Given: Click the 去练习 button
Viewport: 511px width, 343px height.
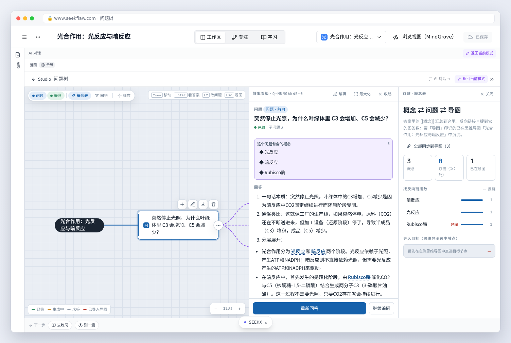Looking at the screenshot, I should coord(60,325).
